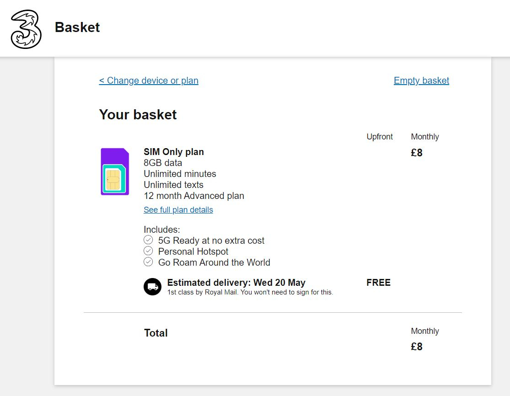Click the FREE delivery price label
This screenshot has width=510, height=396.
click(379, 283)
